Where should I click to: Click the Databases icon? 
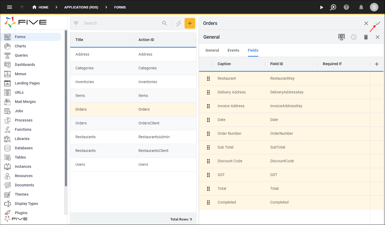pos(7,148)
